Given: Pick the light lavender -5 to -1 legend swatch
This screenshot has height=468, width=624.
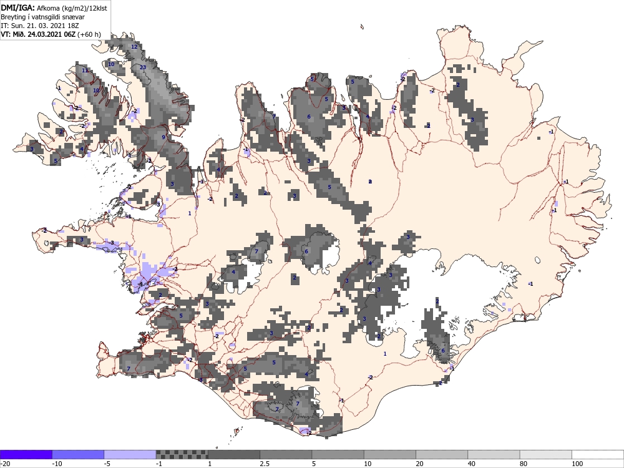Looking at the screenshot, I should click(x=130, y=454).
